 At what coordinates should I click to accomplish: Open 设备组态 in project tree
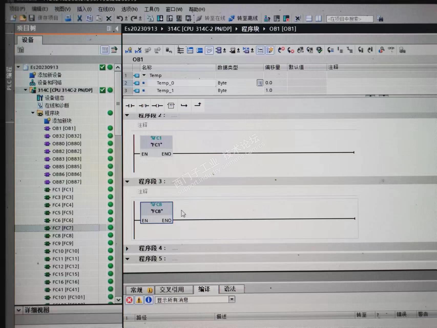[x=55, y=98]
